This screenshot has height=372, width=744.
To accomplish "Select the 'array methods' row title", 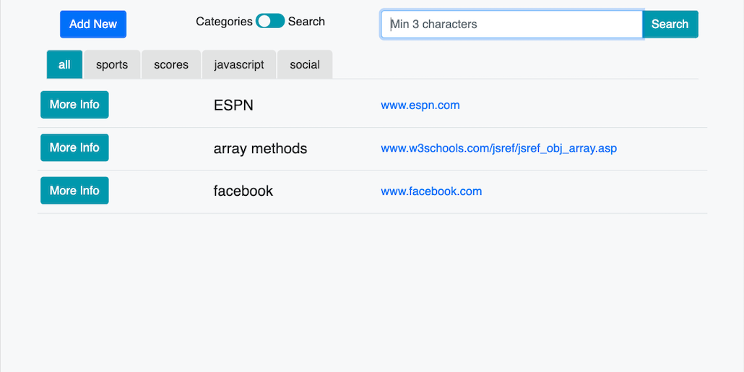I will (260, 149).
